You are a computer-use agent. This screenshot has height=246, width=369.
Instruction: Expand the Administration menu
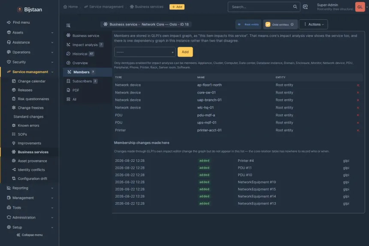(30, 218)
